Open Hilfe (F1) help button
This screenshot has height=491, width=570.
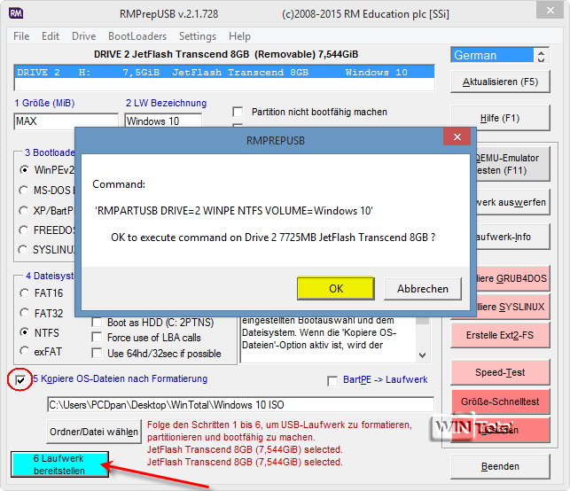pos(500,118)
